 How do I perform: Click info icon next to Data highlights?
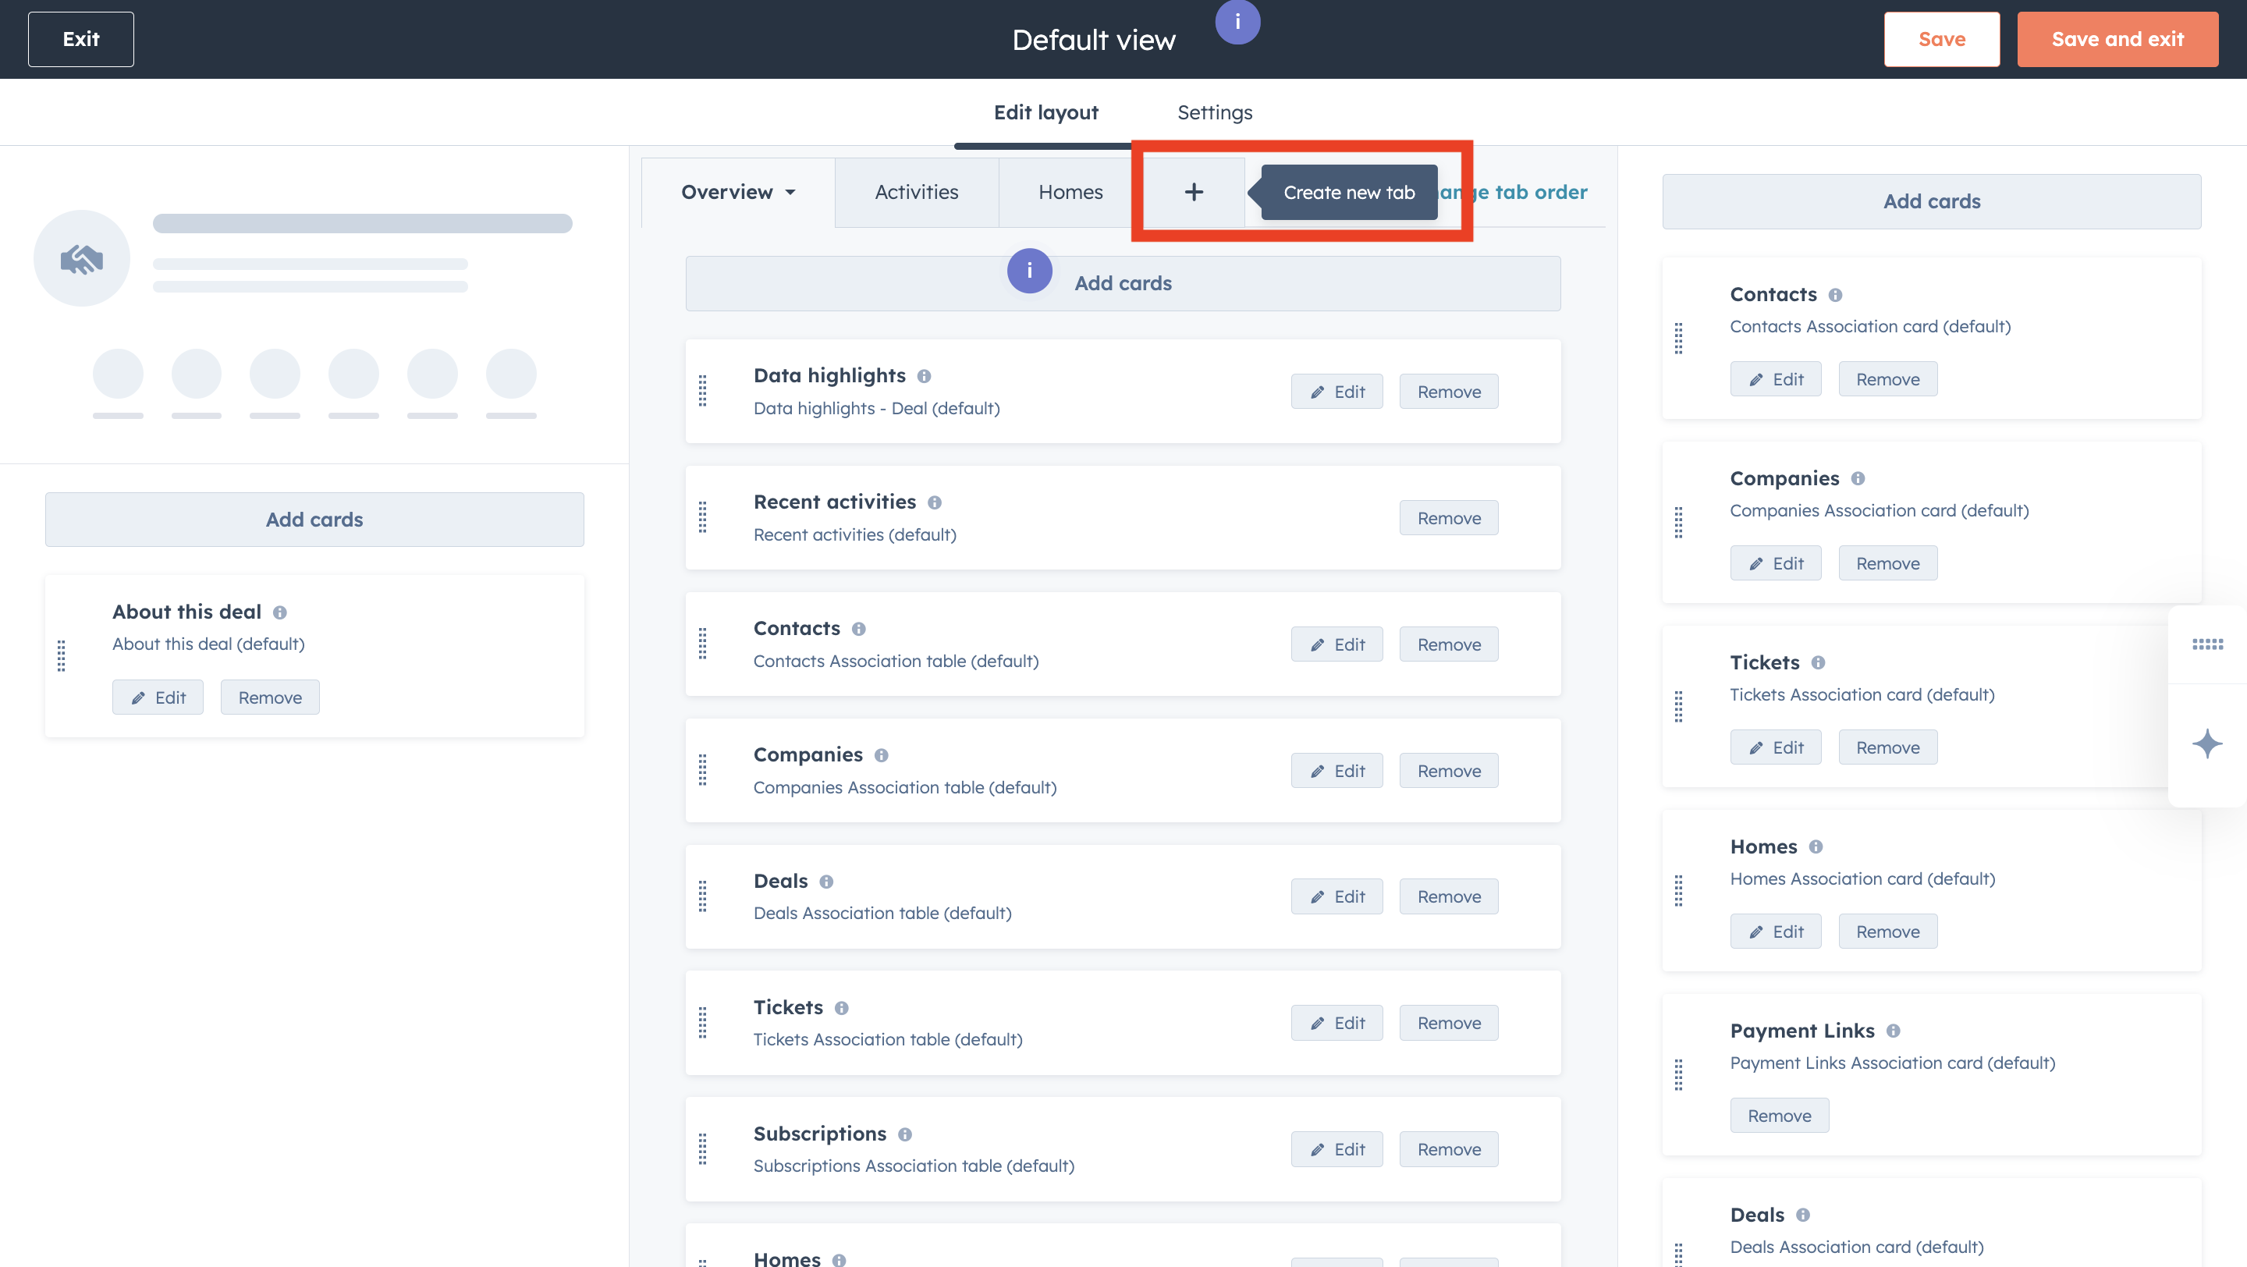(x=924, y=376)
